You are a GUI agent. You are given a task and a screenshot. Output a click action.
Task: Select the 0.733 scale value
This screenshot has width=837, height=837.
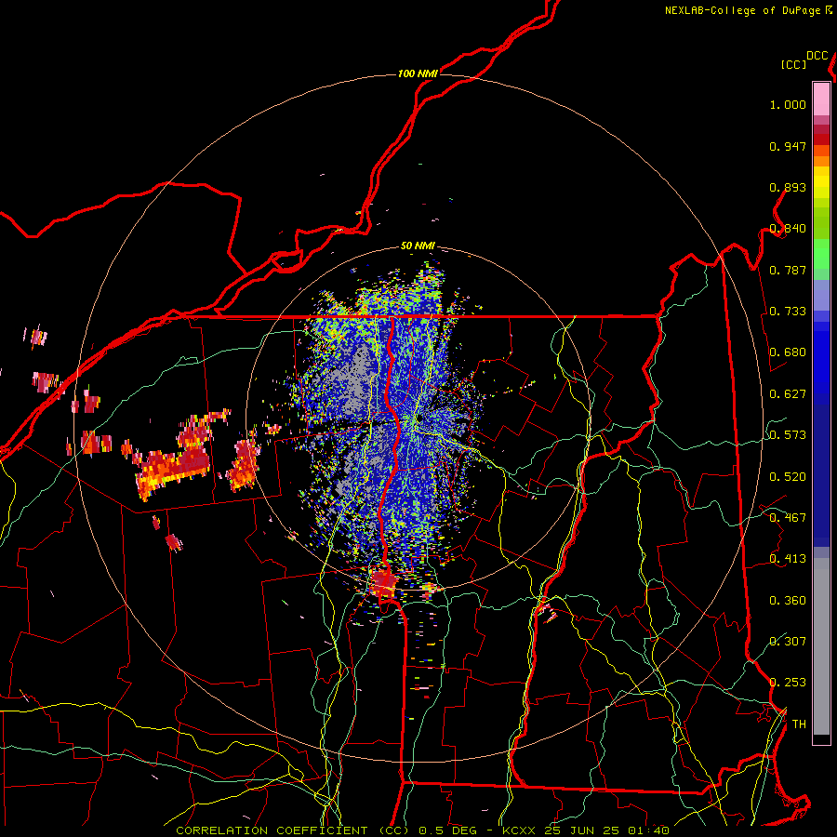788,312
